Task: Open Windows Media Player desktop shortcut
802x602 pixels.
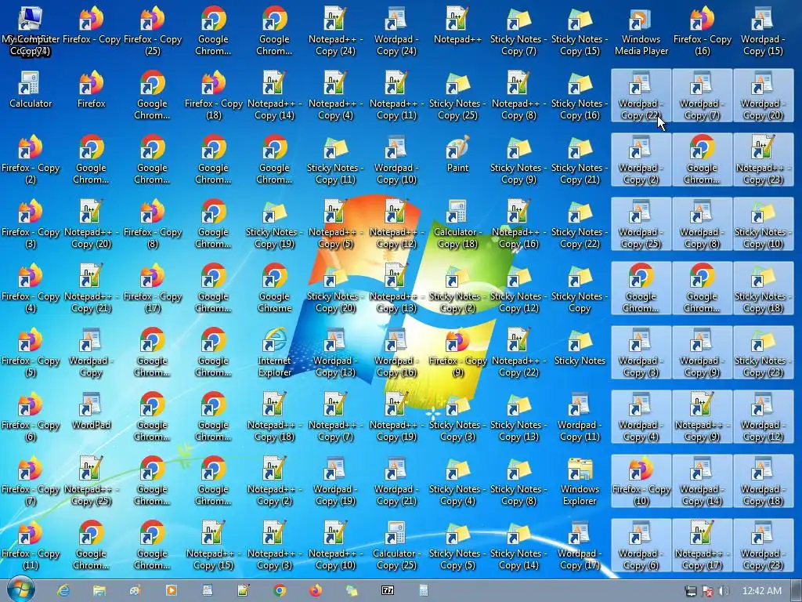Action: [641, 31]
